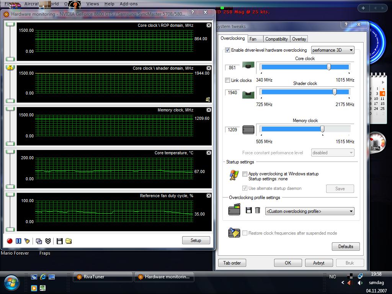Click the Save startup settings button

click(340, 189)
